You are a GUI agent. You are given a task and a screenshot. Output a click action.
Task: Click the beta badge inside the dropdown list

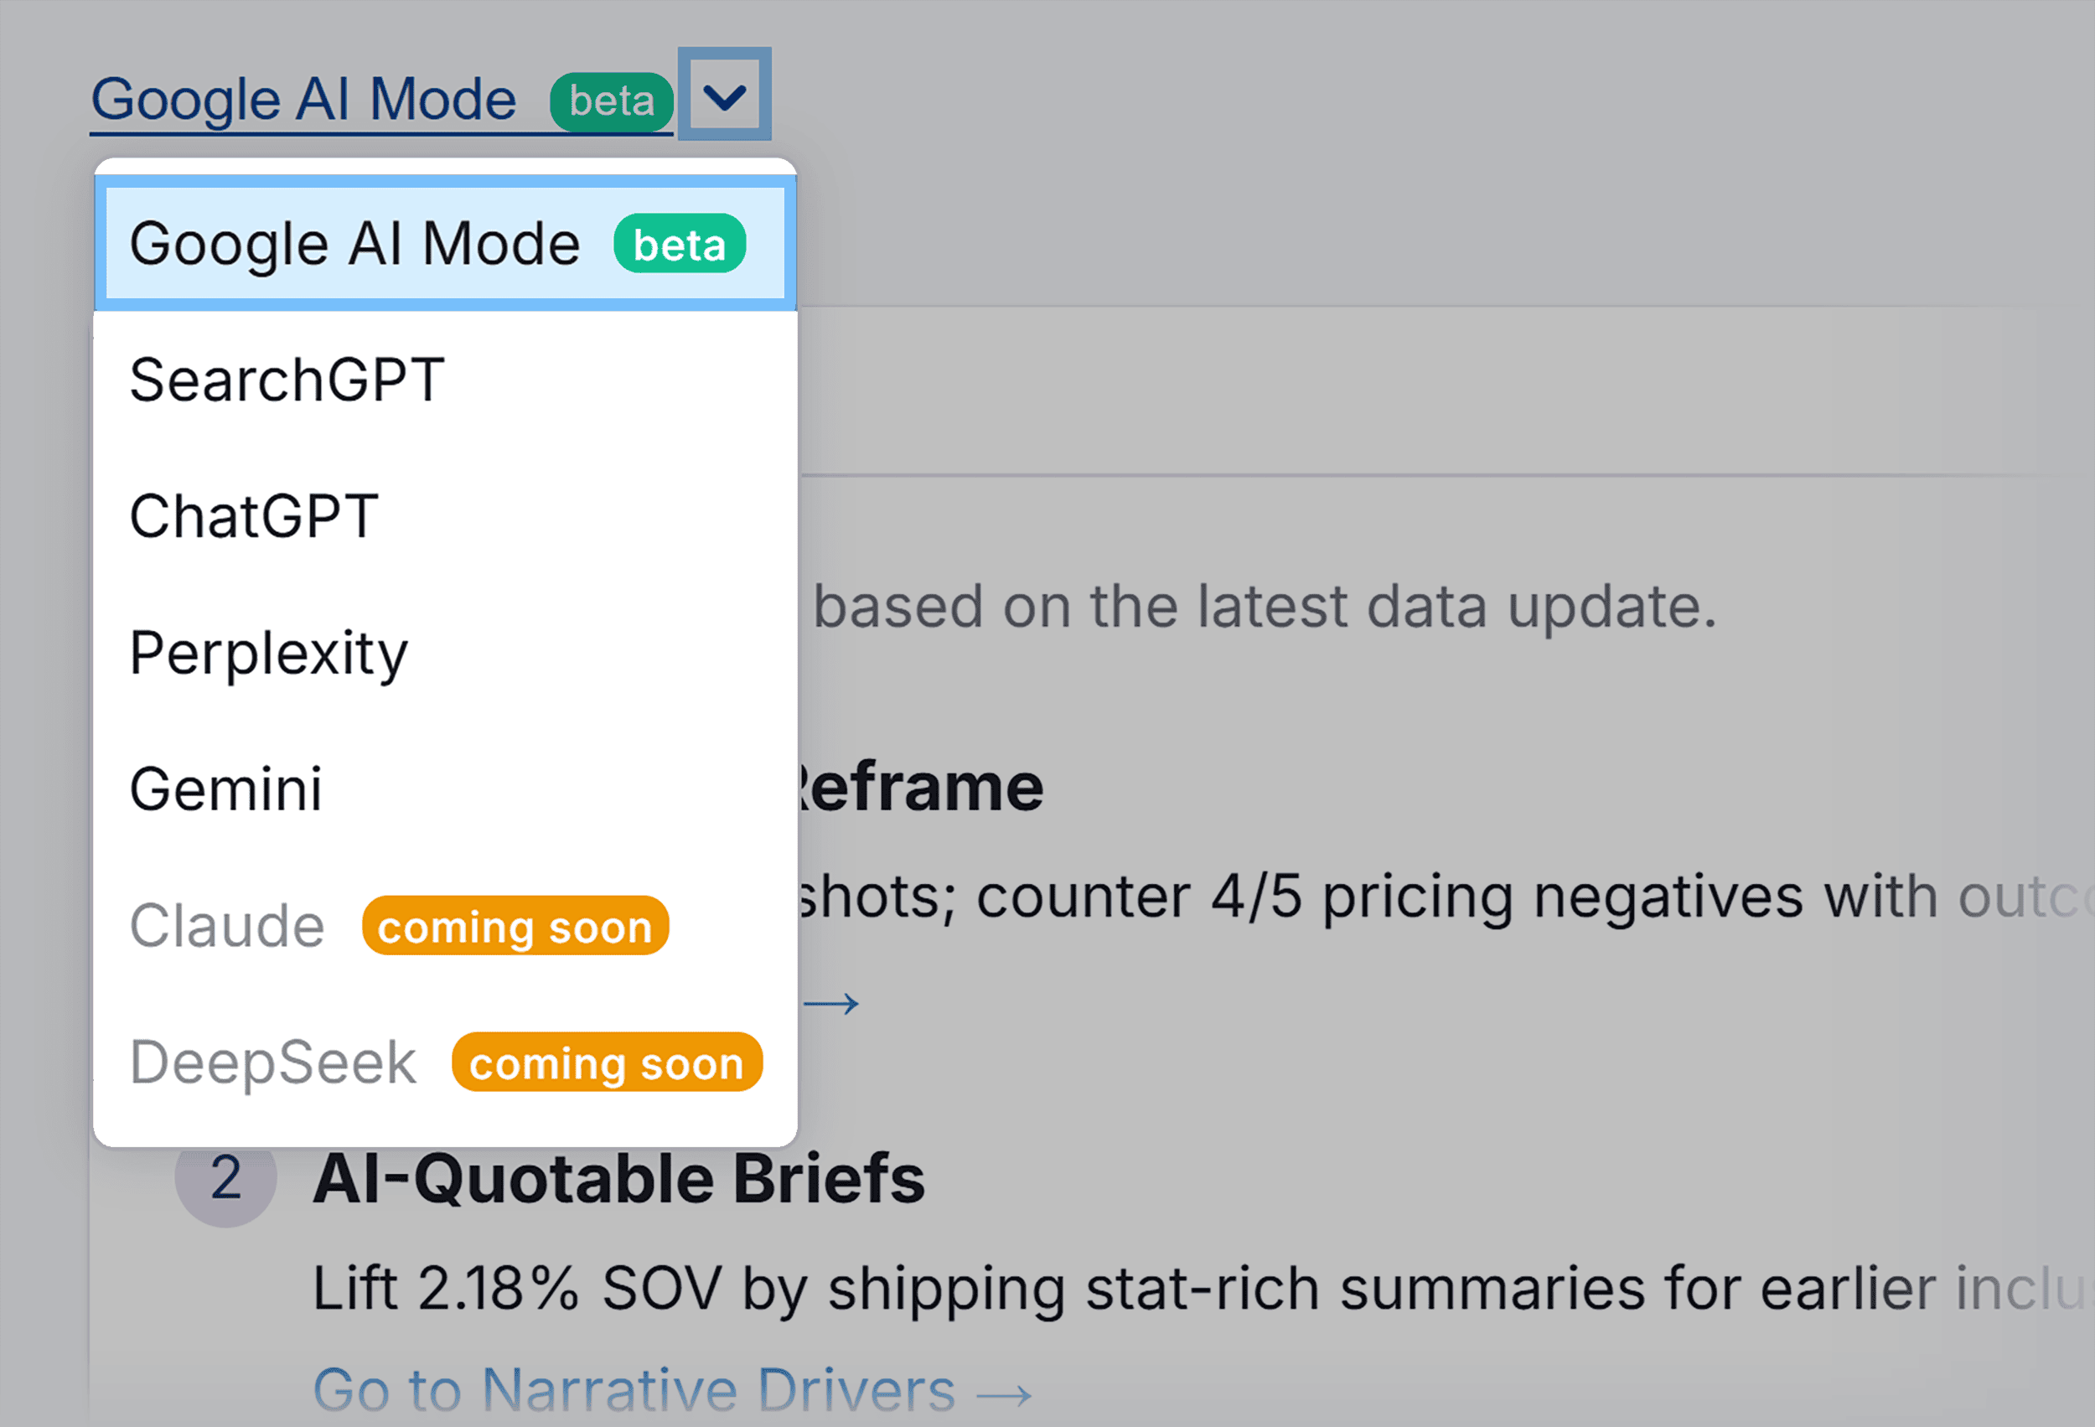click(x=678, y=242)
